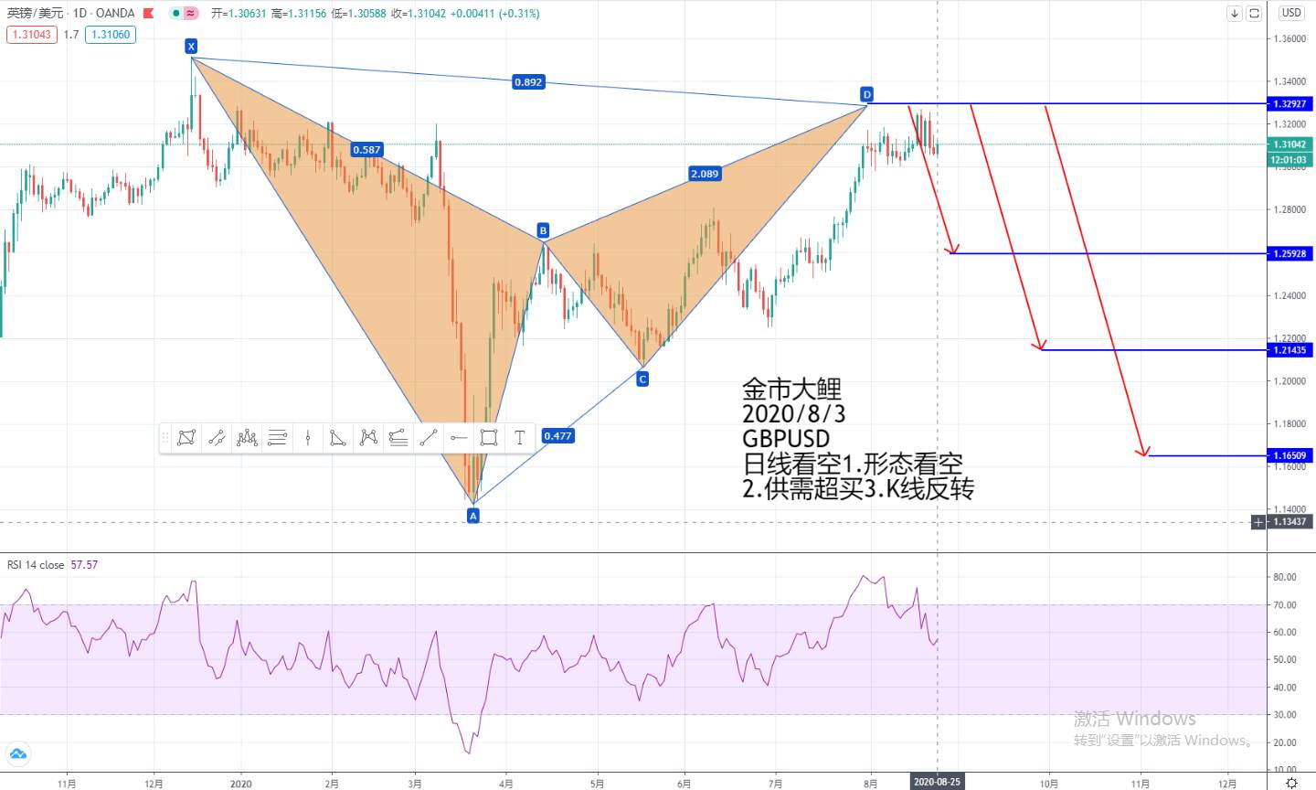Select the B point of the harmonic pattern
Viewport: 1316px width, 790px height.
(543, 230)
